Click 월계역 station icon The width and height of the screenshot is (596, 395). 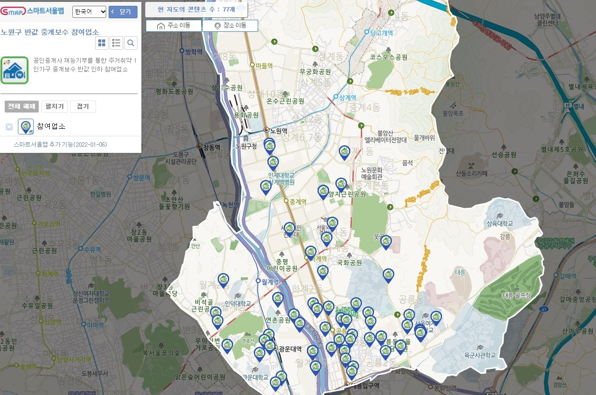pos(258,281)
